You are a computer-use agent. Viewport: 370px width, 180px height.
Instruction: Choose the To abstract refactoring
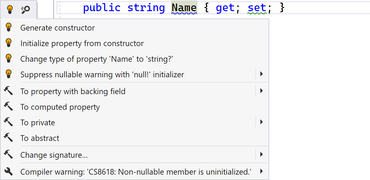pos(40,138)
